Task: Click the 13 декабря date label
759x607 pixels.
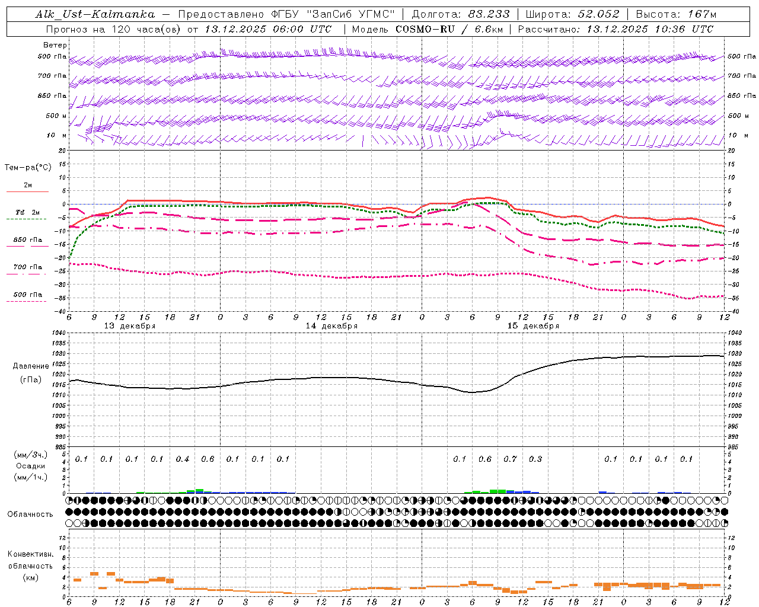Action: coord(130,326)
